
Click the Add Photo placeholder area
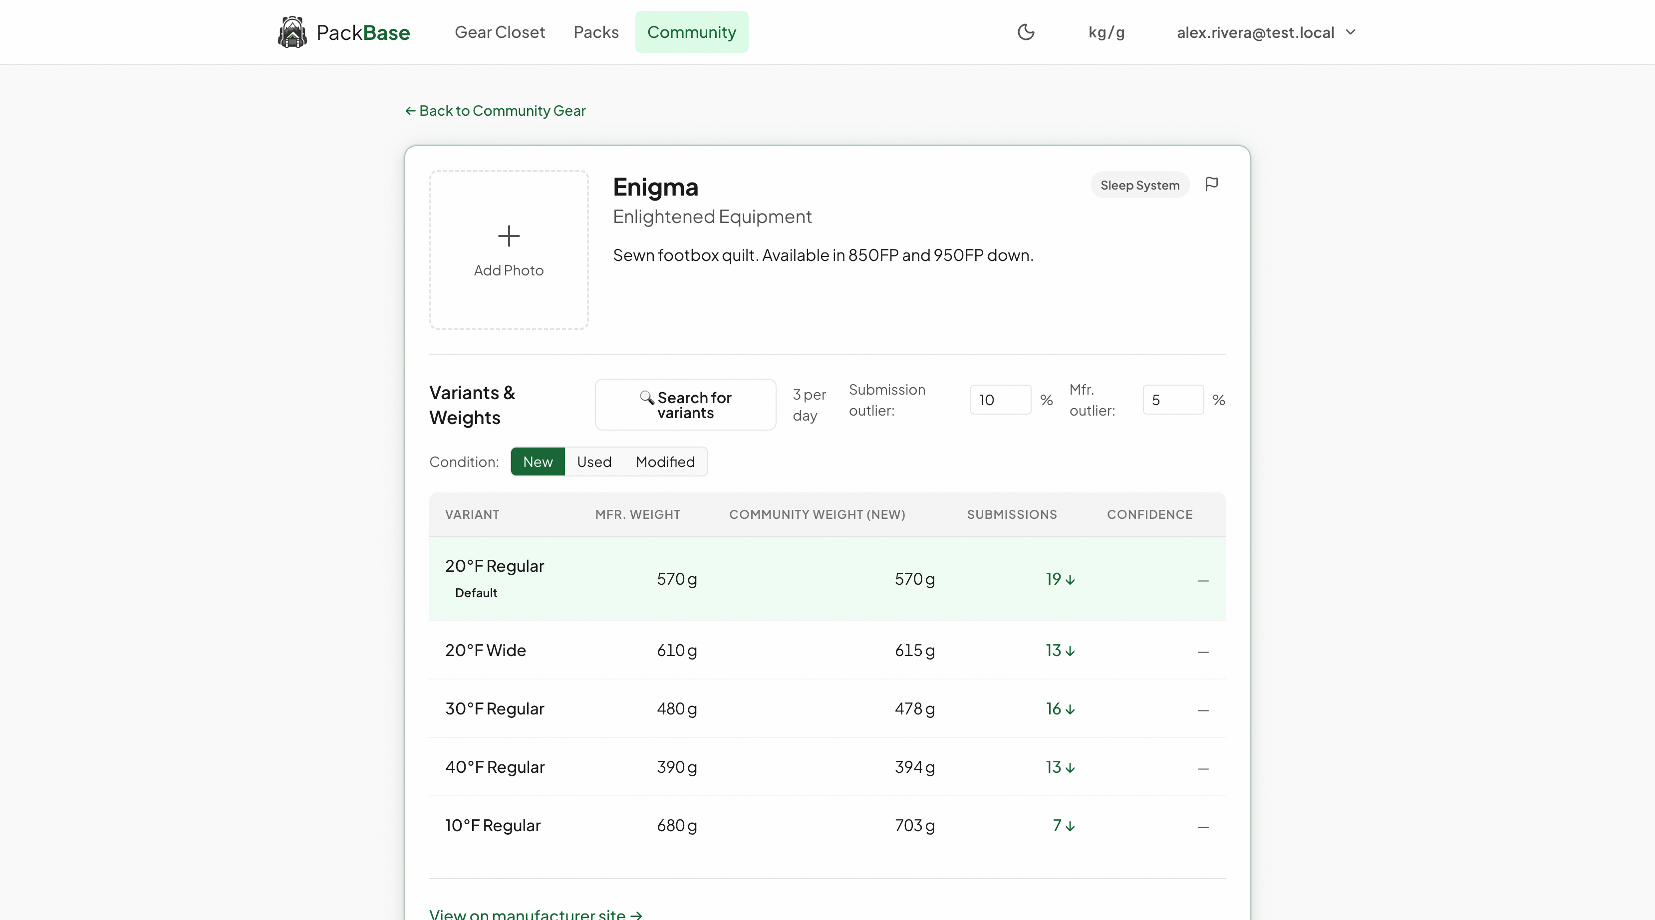click(x=509, y=250)
